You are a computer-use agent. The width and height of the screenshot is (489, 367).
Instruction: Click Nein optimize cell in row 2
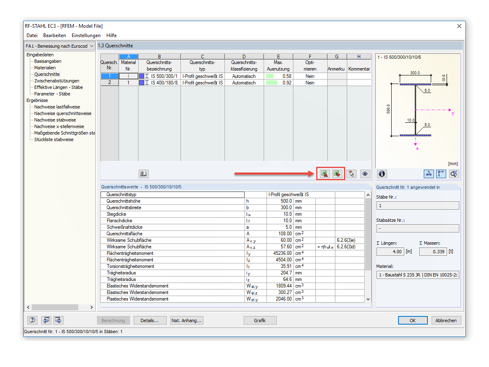pyautogui.click(x=310, y=83)
